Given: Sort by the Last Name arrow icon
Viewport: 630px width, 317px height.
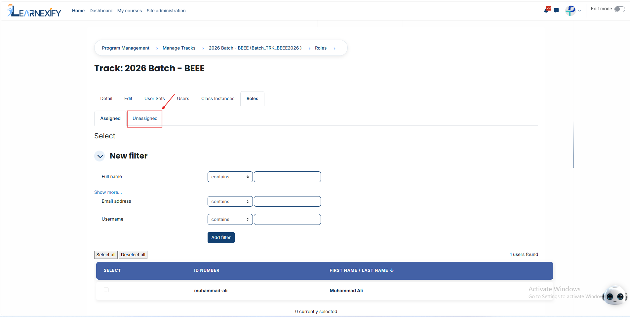Looking at the screenshot, I should pos(392,270).
